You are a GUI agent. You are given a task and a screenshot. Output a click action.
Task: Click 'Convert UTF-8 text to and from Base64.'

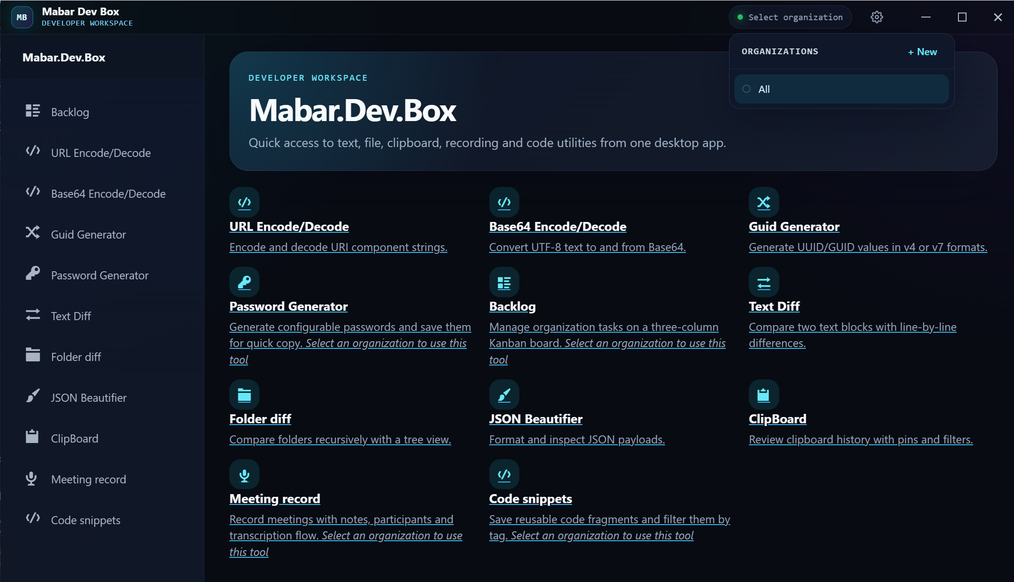click(587, 247)
